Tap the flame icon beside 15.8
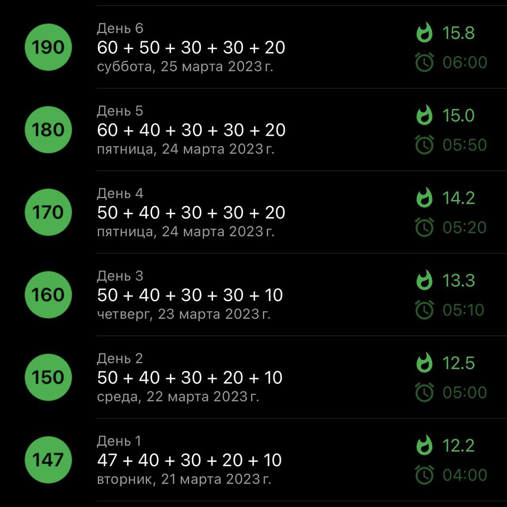This screenshot has height=507, width=507. point(424,32)
